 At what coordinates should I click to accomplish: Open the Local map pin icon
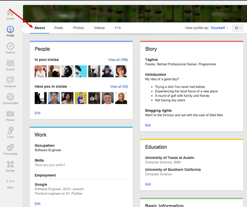tap(10, 131)
